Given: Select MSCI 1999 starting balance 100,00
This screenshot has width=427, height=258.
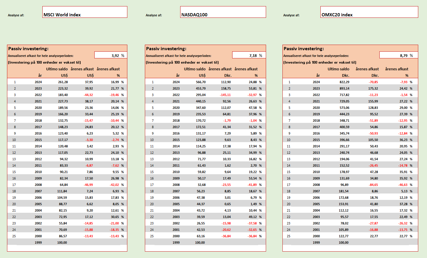Looking at the screenshot, I should click(x=62, y=243).
